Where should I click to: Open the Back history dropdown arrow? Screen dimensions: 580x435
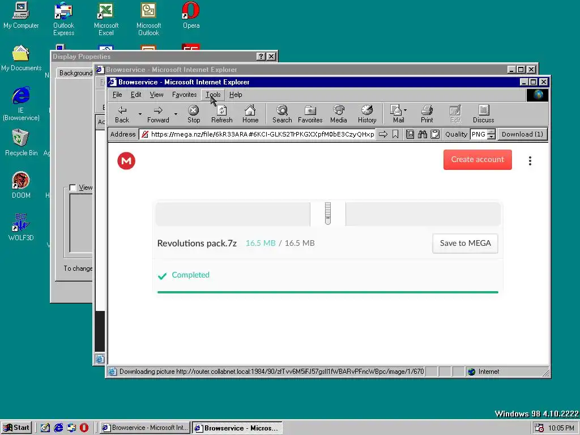[x=140, y=114]
